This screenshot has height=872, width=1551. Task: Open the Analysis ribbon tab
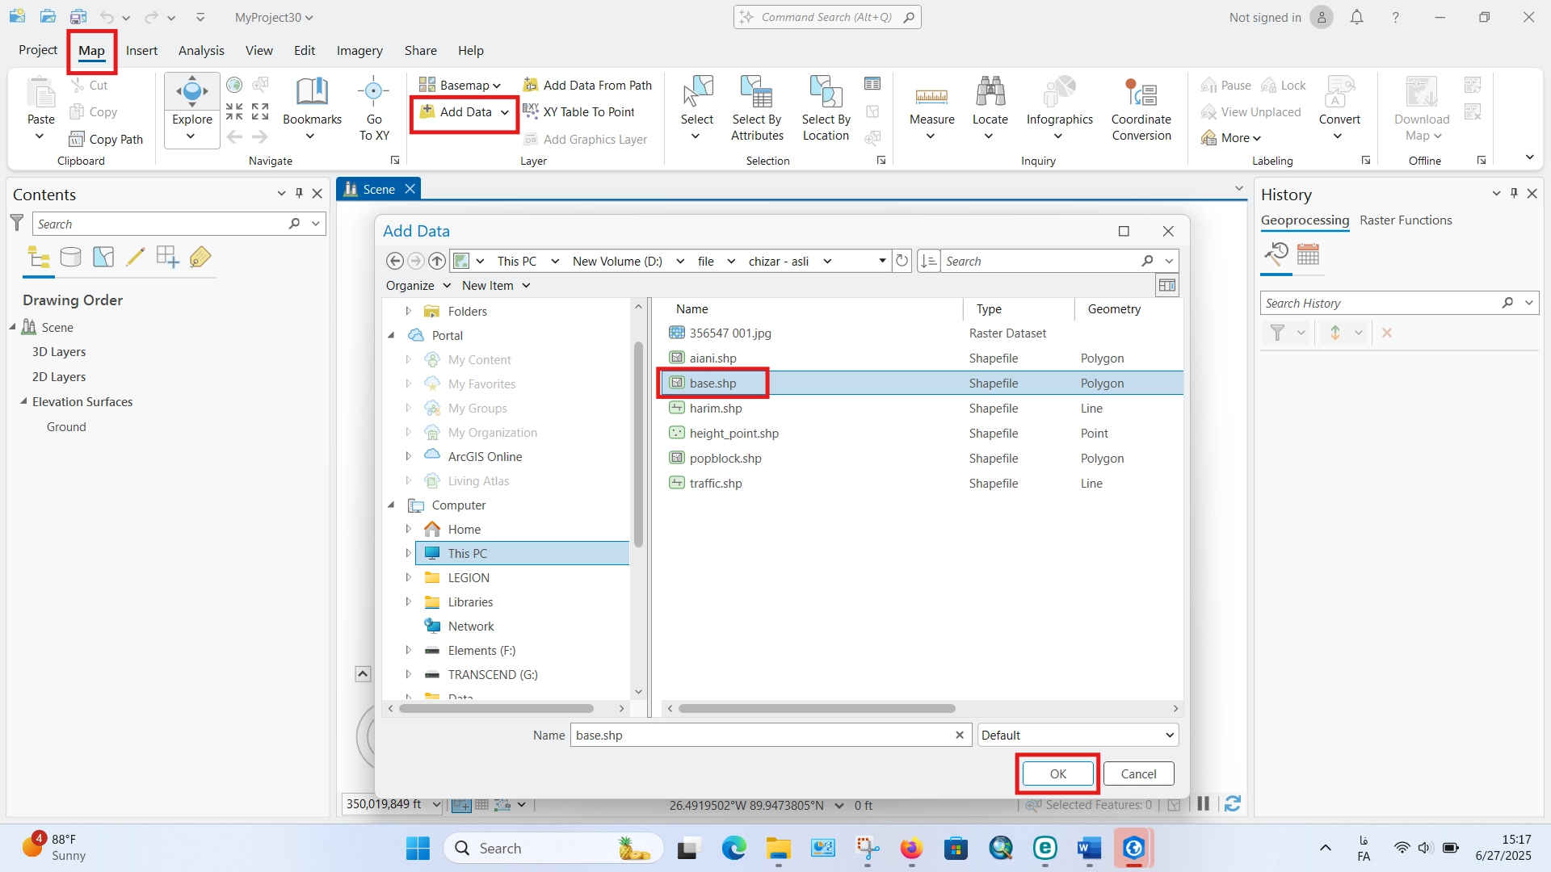pyautogui.click(x=201, y=50)
